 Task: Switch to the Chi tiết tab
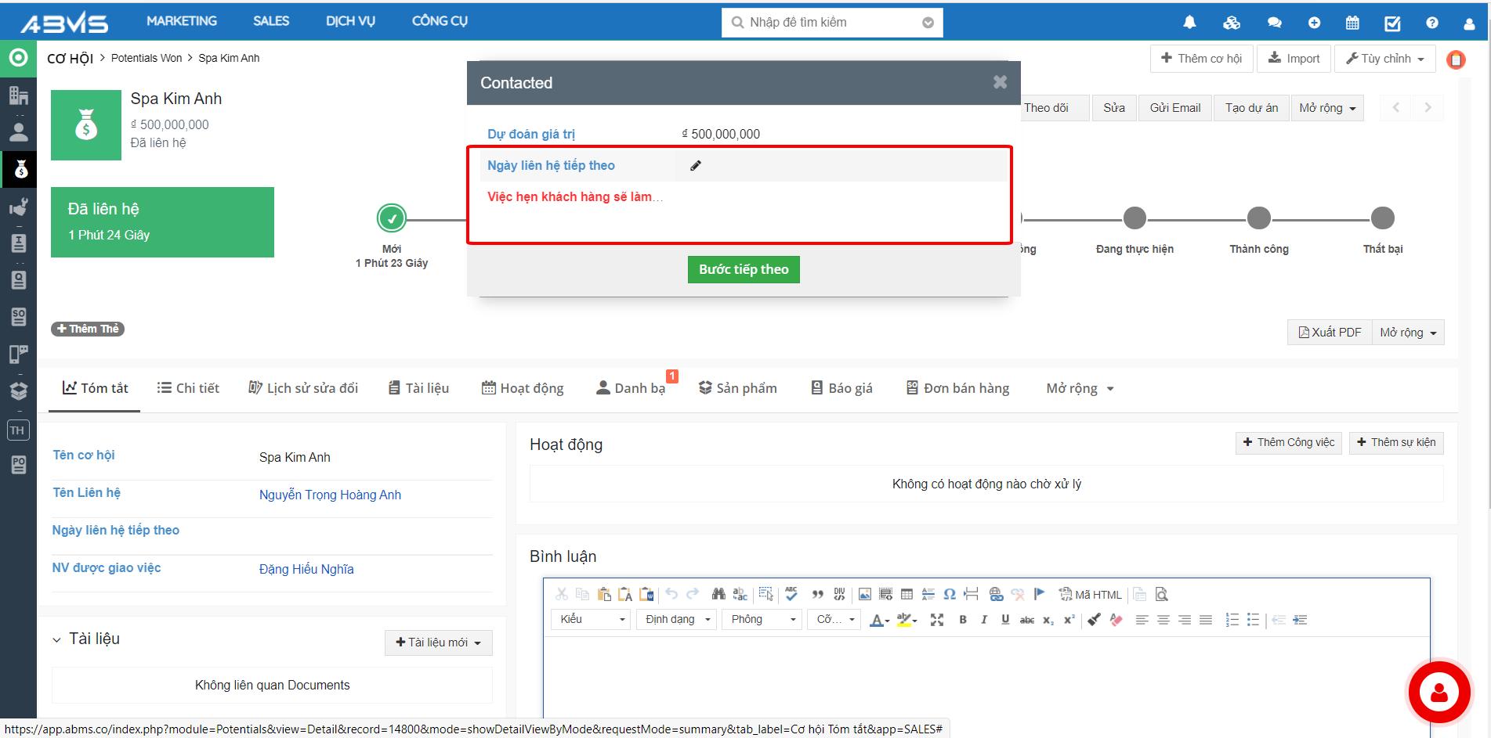click(x=188, y=388)
